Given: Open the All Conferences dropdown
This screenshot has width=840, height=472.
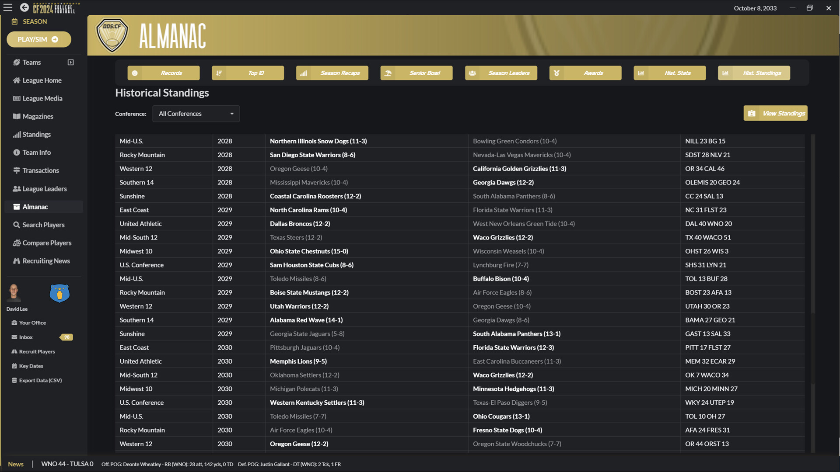Looking at the screenshot, I should (x=196, y=114).
